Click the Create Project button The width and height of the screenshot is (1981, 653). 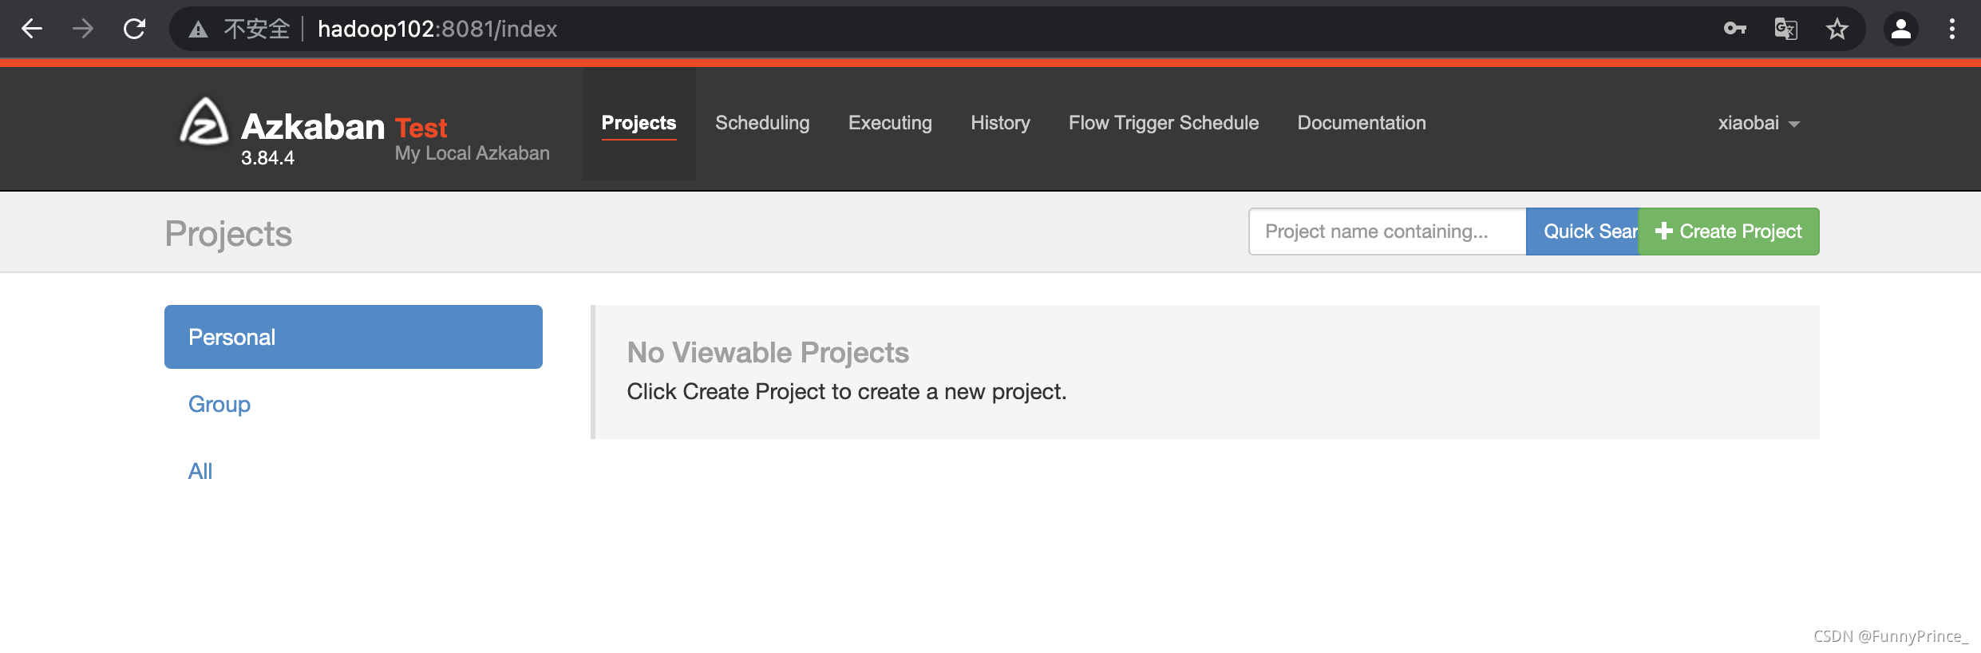pos(1729,232)
